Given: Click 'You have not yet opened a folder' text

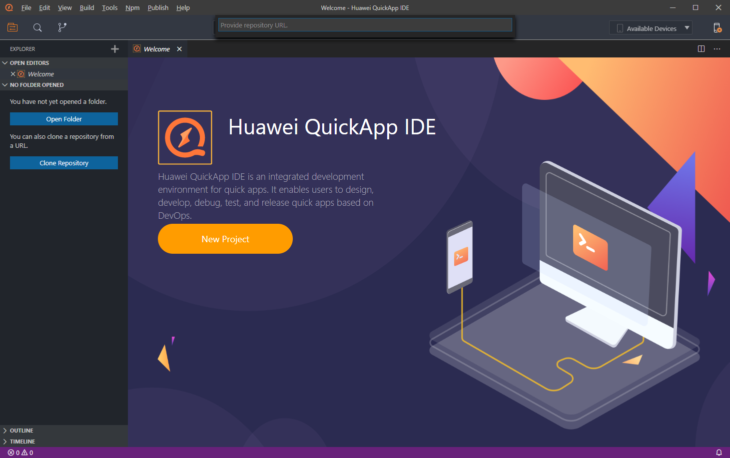Looking at the screenshot, I should [58, 101].
